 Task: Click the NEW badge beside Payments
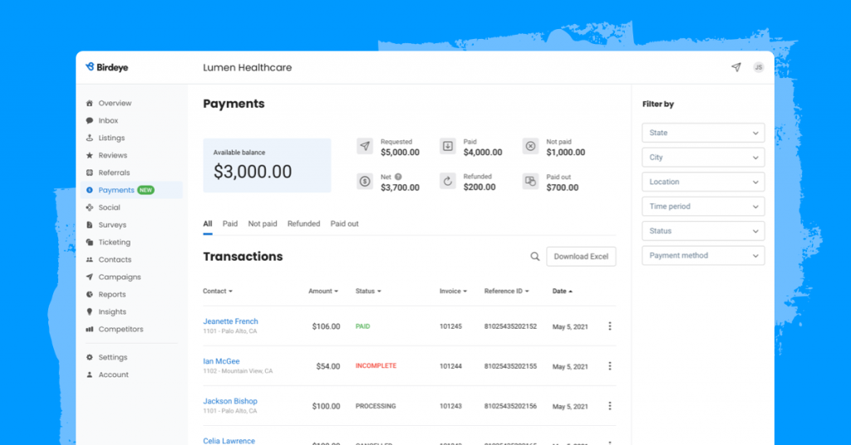[146, 190]
